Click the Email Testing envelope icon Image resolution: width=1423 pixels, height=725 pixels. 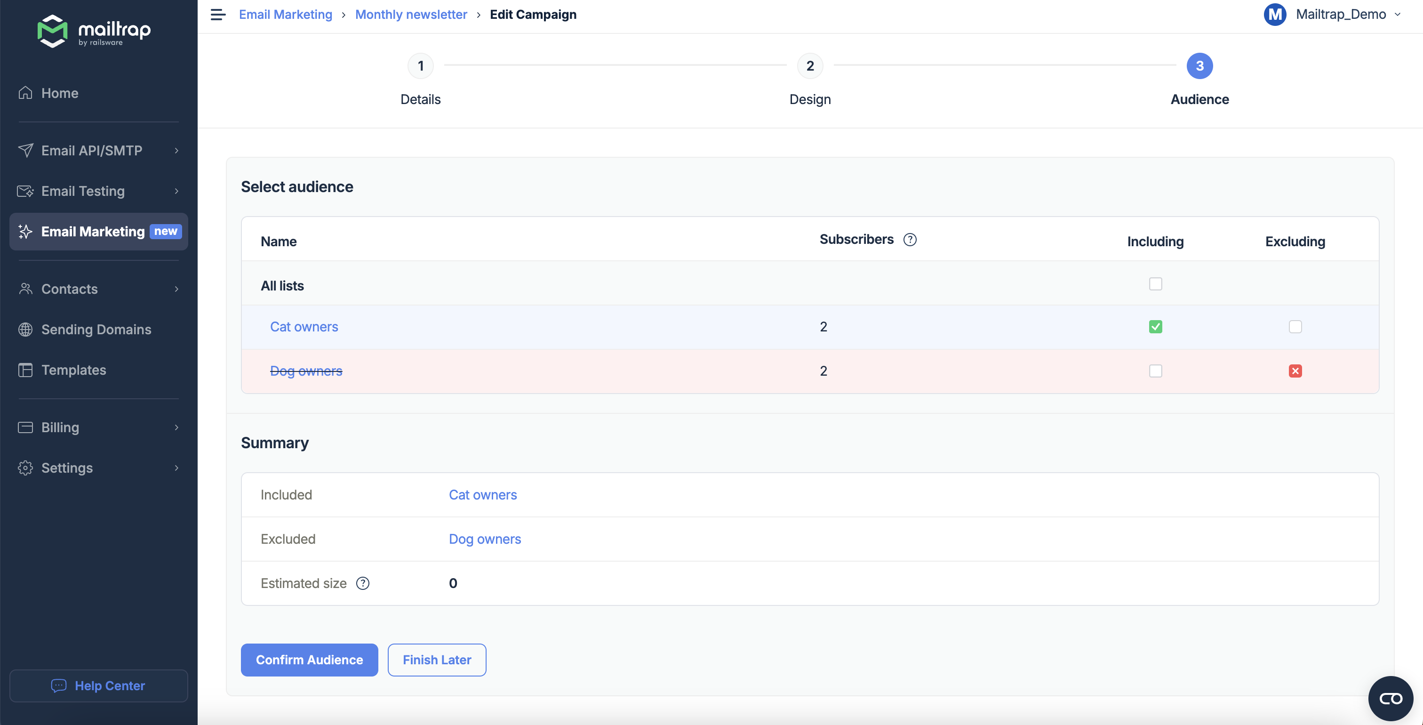[25, 191]
